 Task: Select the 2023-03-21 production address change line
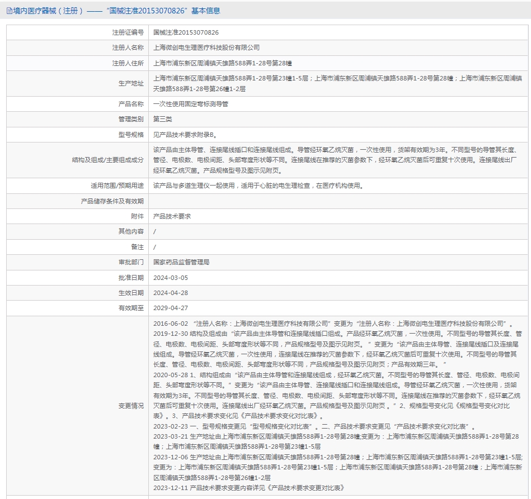pos(336,442)
